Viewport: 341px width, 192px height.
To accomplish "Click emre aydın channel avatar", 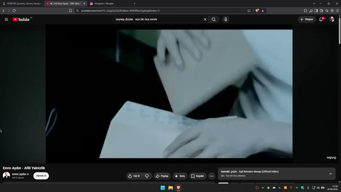I will [6, 175].
